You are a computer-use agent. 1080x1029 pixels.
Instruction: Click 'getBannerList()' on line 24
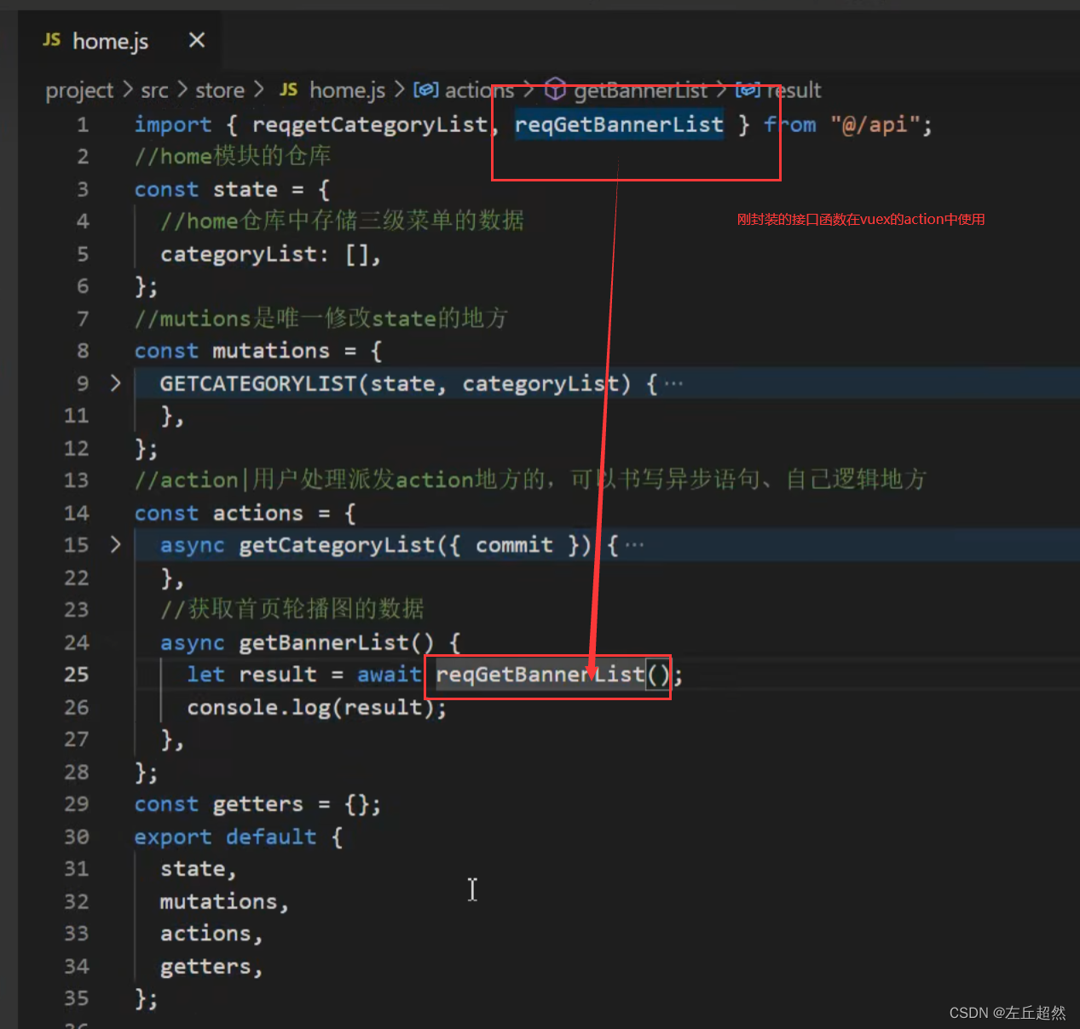click(x=337, y=642)
